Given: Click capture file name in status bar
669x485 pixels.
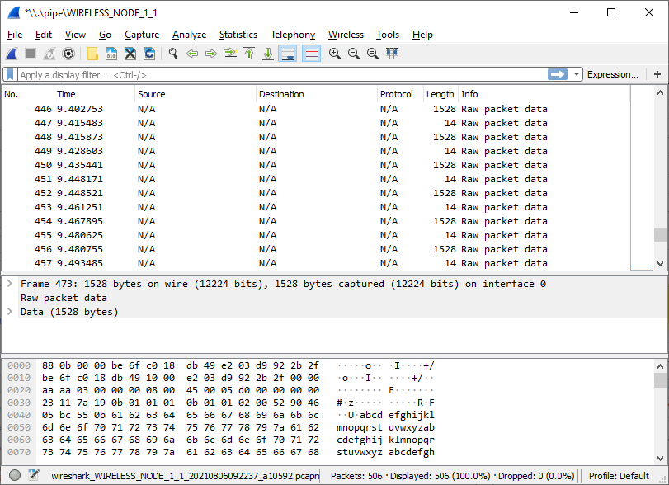Looking at the screenshot, I should [185, 476].
